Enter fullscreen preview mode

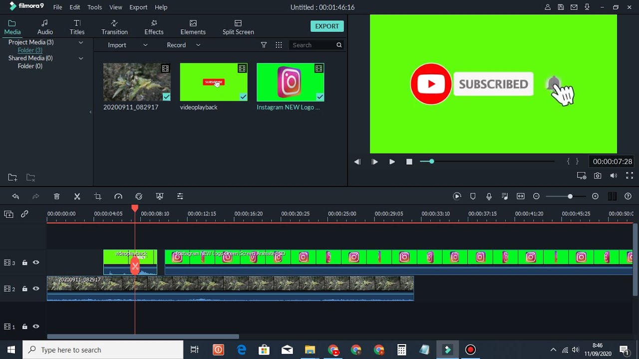click(x=630, y=176)
